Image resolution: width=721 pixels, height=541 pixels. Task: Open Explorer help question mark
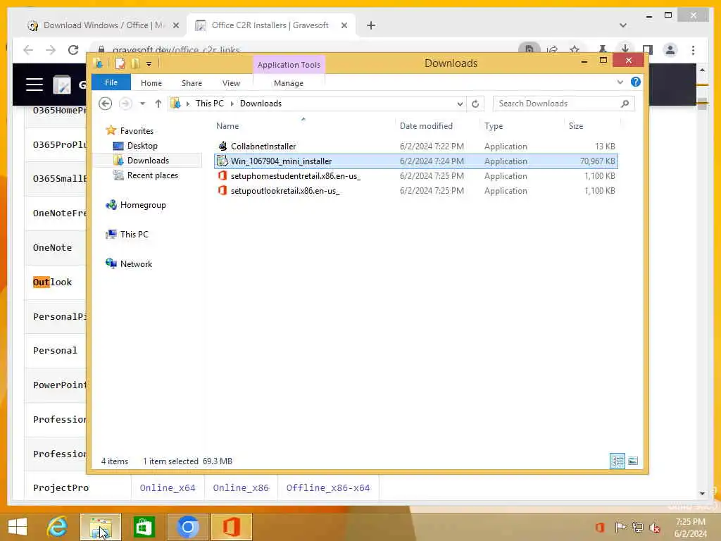(636, 82)
